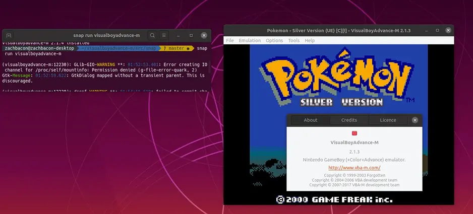The width and height of the screenshot is (473, 214).
Task: Open the Options menu
Action: click(274, 40)
